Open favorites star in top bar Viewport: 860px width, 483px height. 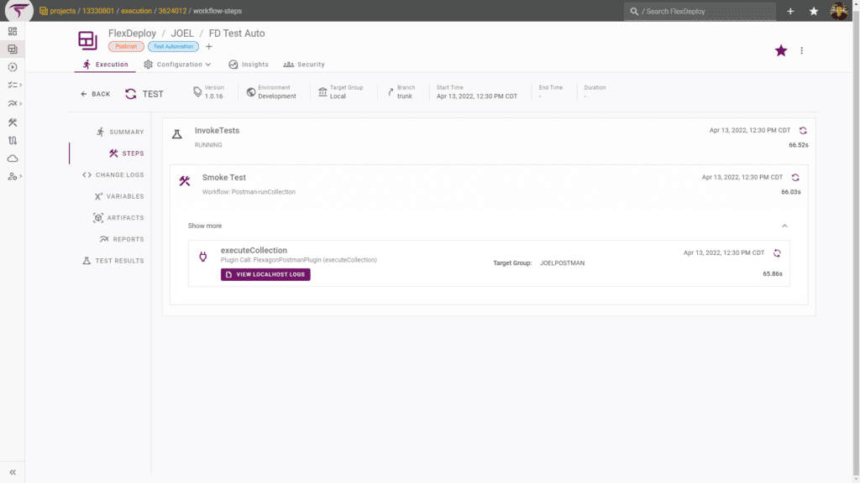pyautogui.click(x=813, y=11)
